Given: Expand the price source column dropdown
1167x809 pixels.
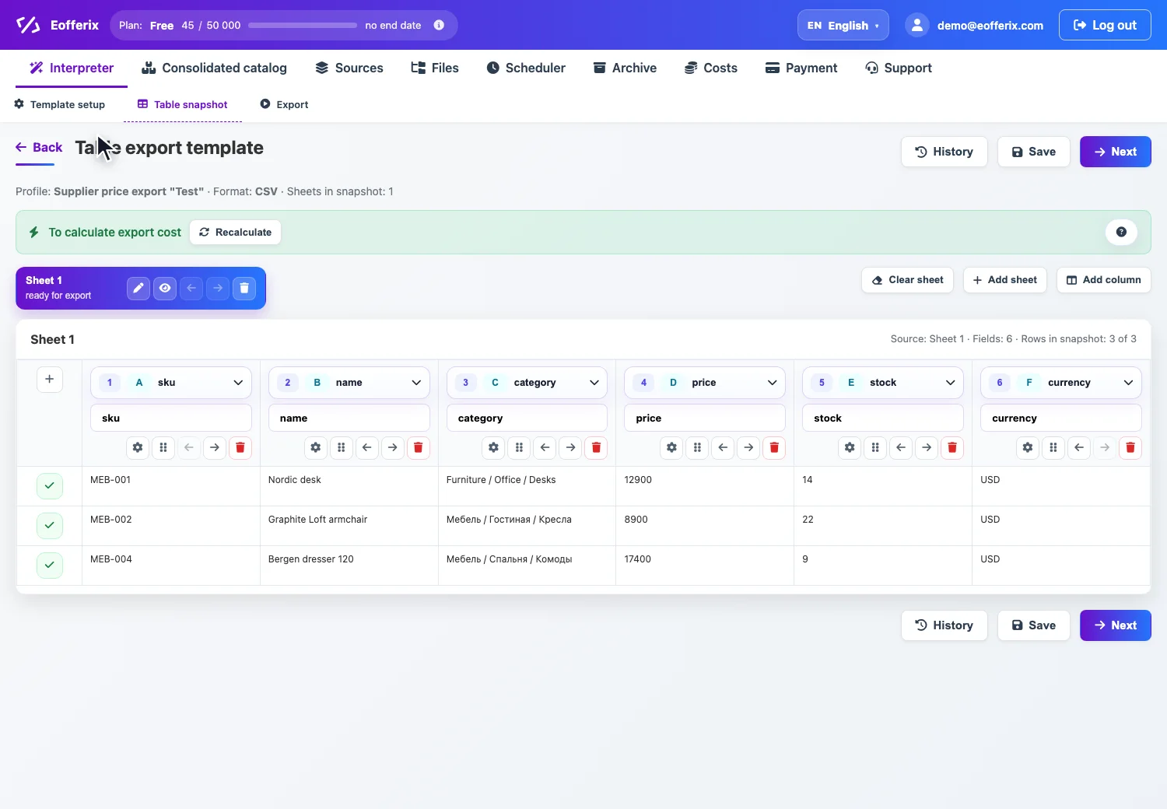Looking at the screenshot, I should tap(705, 382).
